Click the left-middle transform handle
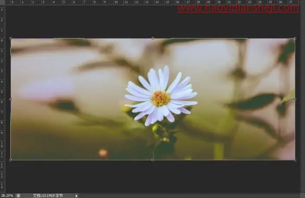This screenshot has height=198, width=305. tap(11, 99)
